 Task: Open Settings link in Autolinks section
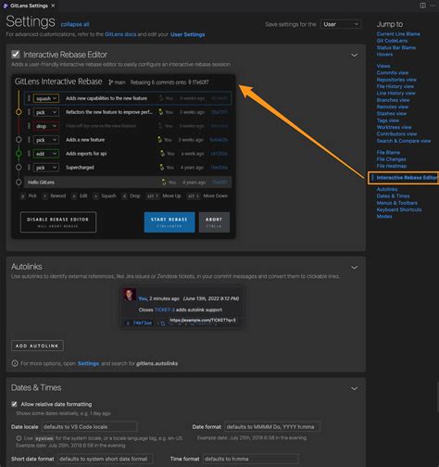tap(88, 363)
